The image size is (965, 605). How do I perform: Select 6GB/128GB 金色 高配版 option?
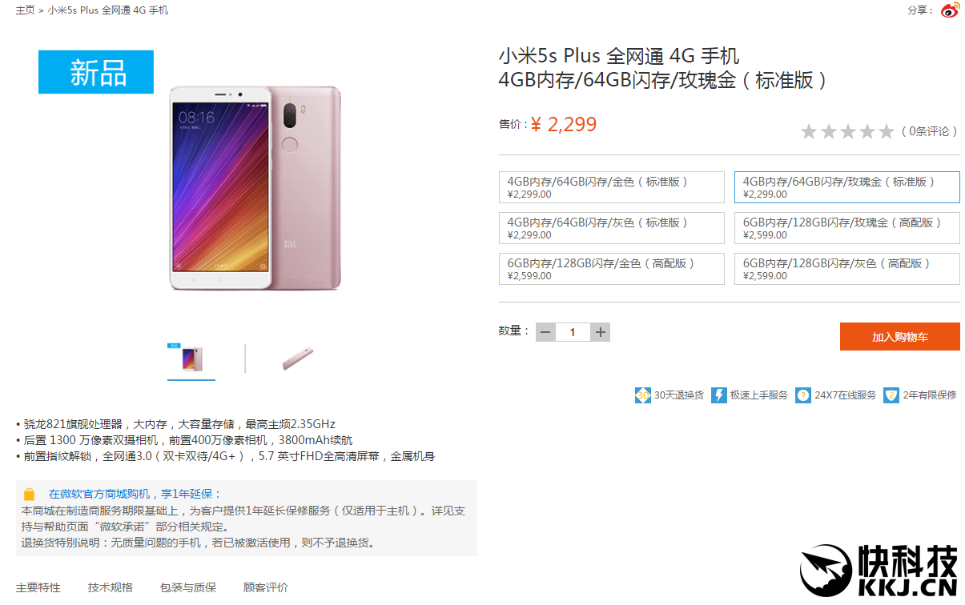pos(612,269)
